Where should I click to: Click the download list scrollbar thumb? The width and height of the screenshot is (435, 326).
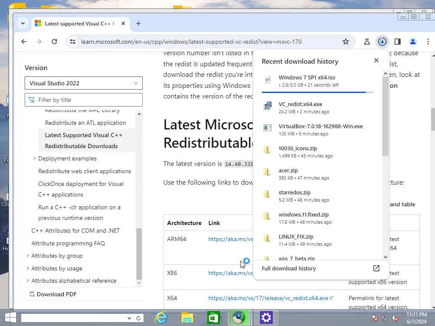(x=385, y=116)
